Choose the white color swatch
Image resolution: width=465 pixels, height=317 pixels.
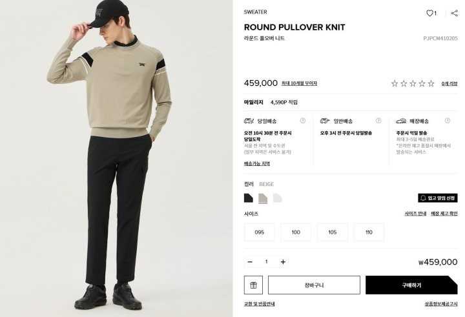point(277,198)
